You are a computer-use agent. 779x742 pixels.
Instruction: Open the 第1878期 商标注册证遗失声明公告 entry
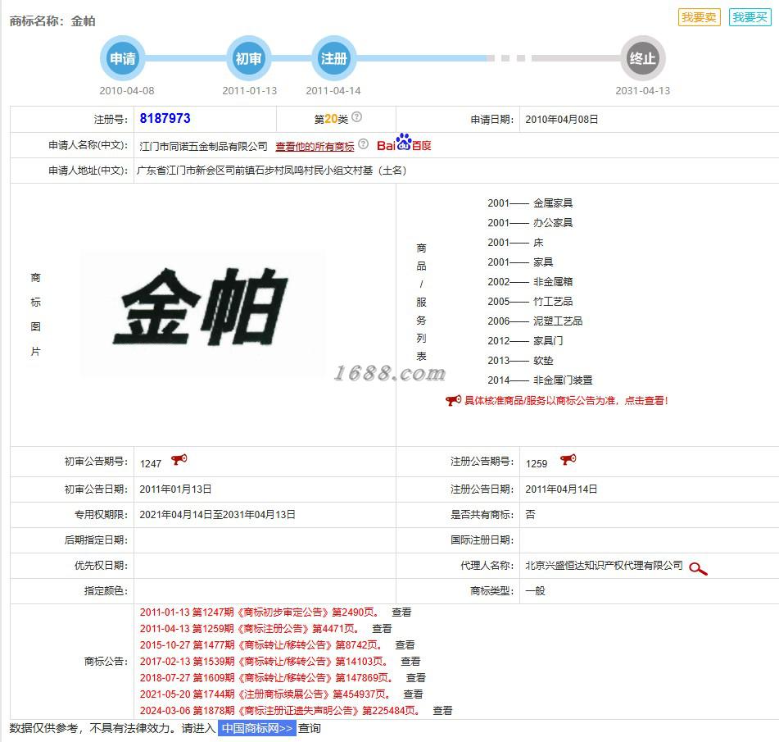[280, 711]
